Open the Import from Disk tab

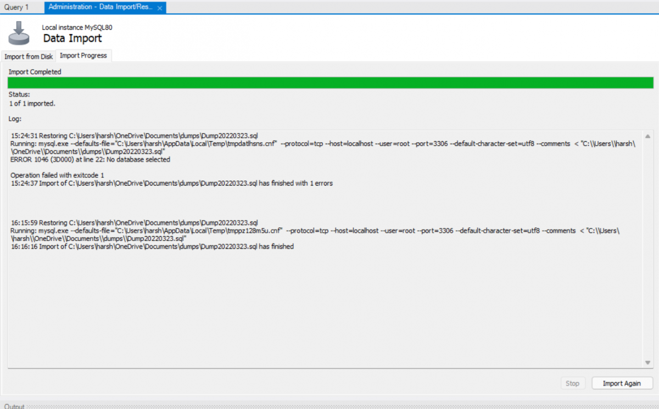[x=29, y=56]
